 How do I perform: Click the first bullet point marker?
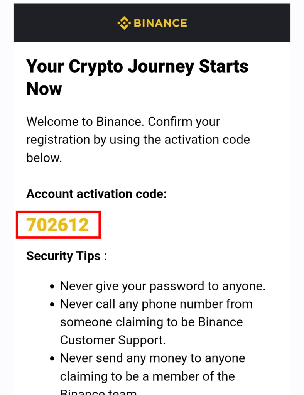52,287
